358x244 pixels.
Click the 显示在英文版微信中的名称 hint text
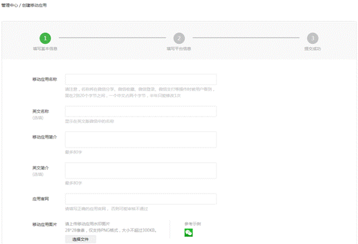[89, 121]
